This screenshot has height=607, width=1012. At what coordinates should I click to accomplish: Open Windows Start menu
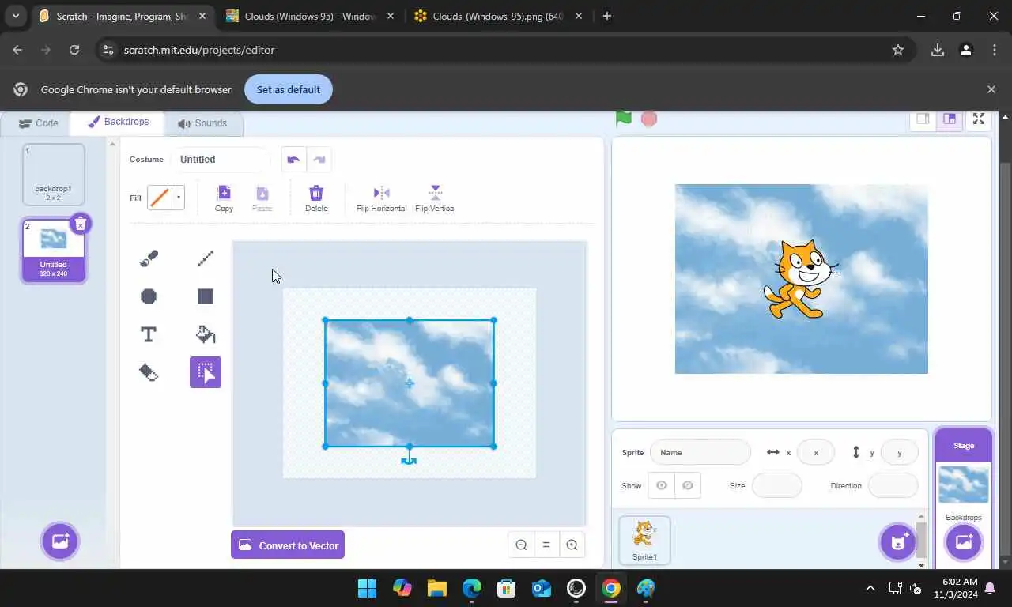(368, 588)
